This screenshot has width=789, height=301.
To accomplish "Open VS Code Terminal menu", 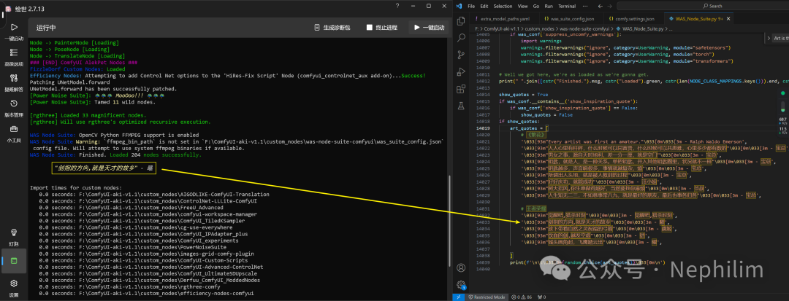I will coord(567,6).
